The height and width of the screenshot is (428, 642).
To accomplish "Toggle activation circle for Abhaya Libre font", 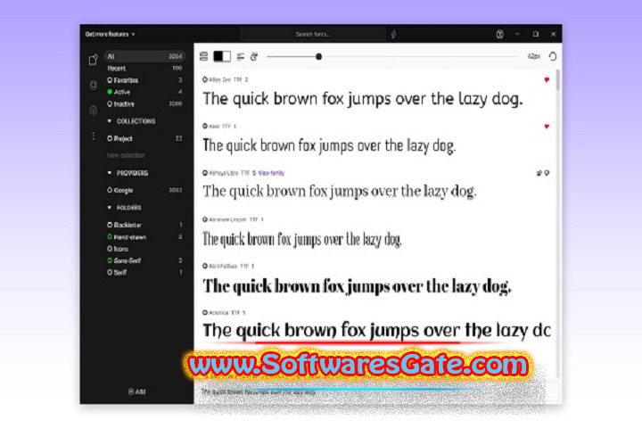I will 205,173.
